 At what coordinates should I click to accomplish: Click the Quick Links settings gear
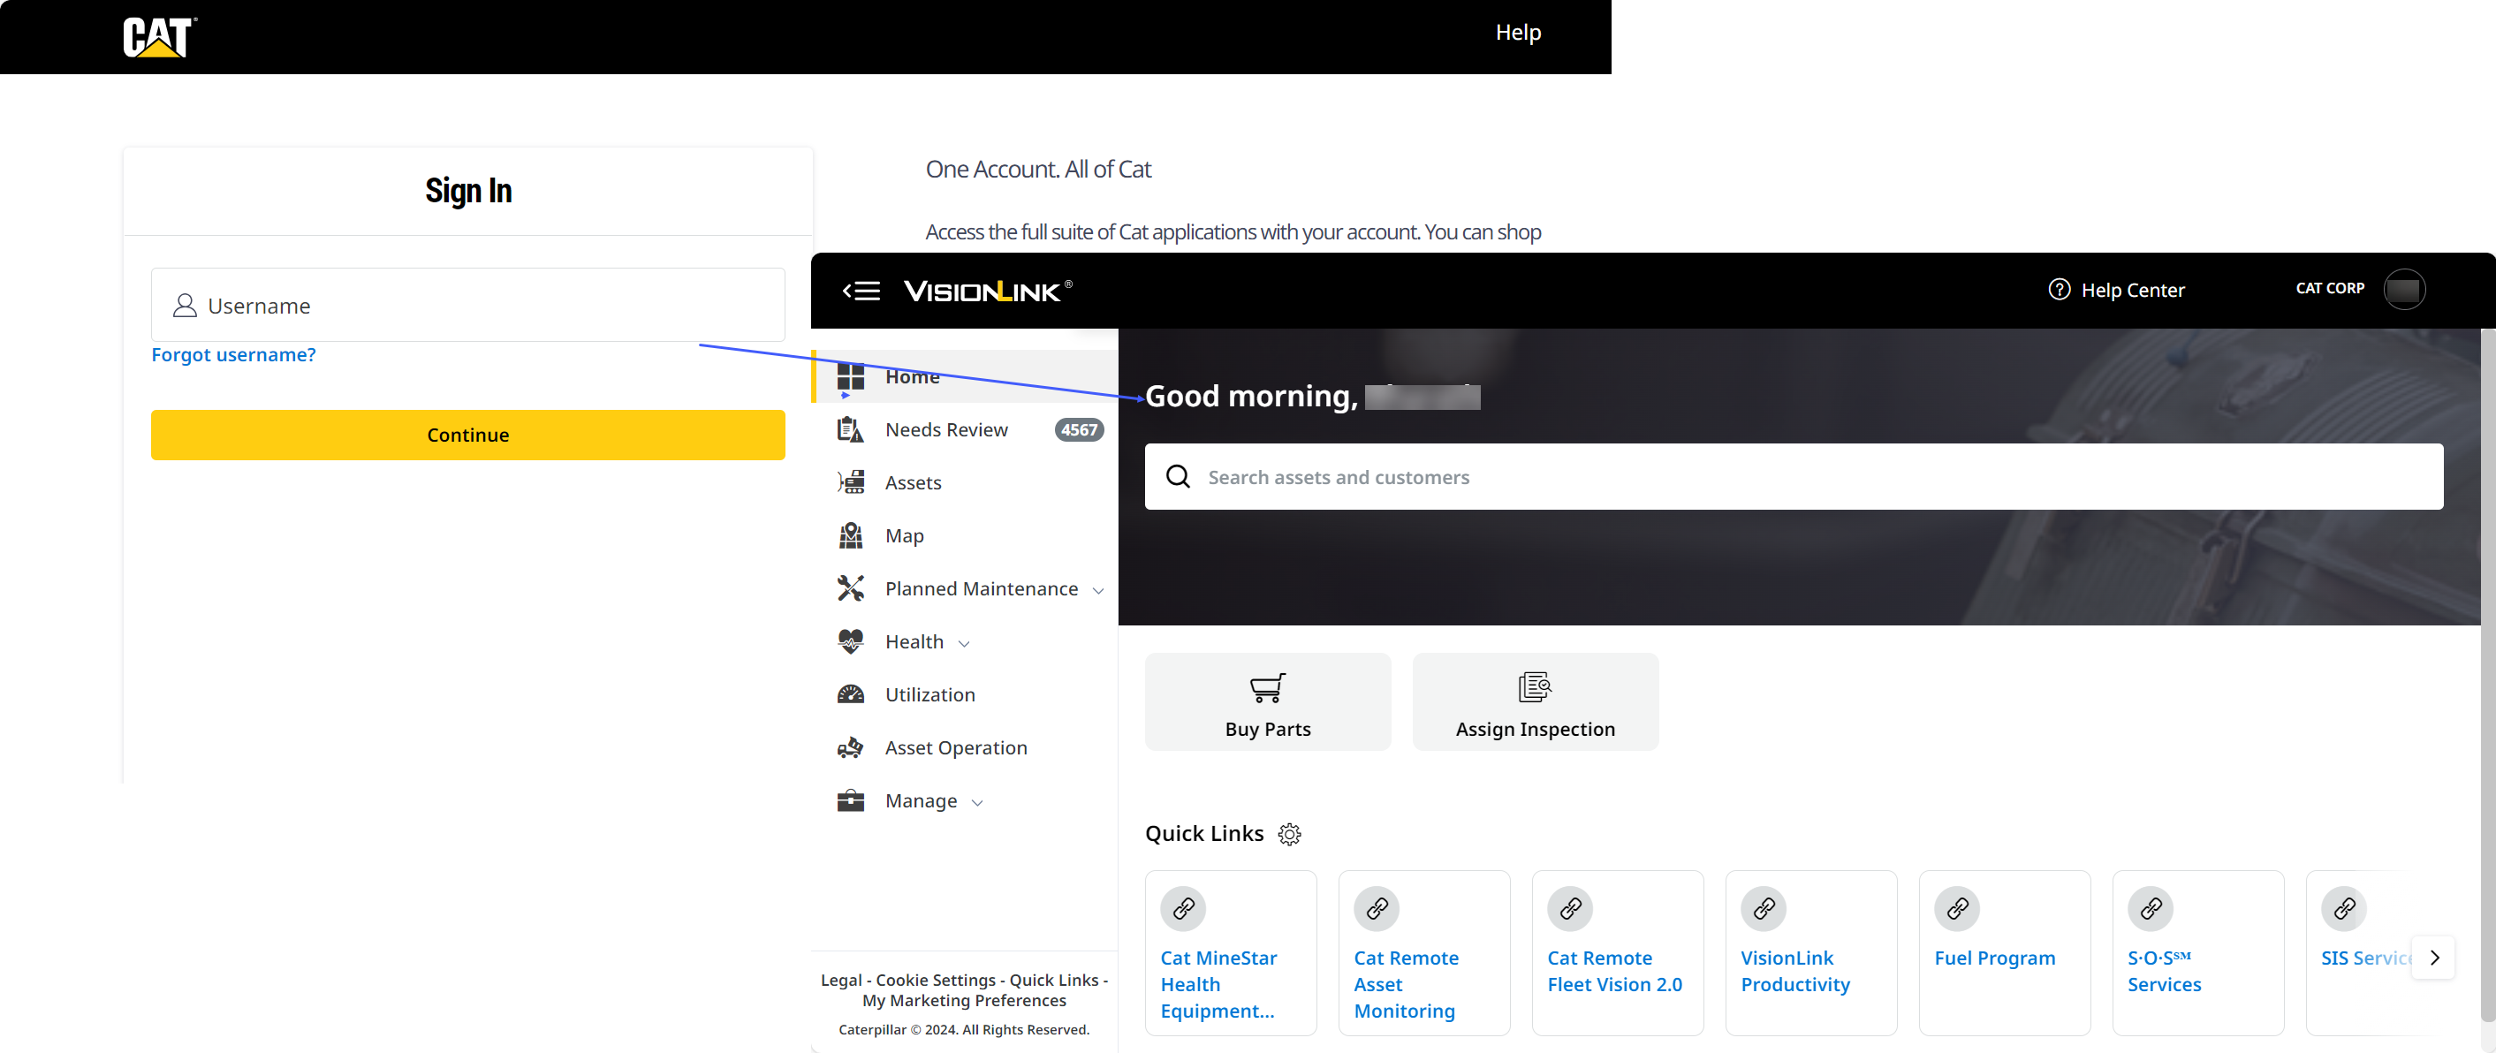point(1289,834)
